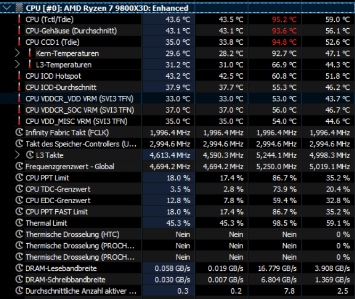This screenshot has width=355, height=299.
Task: Select the Thermische Drosselung (HTC) label
Action: click(72, 235)
